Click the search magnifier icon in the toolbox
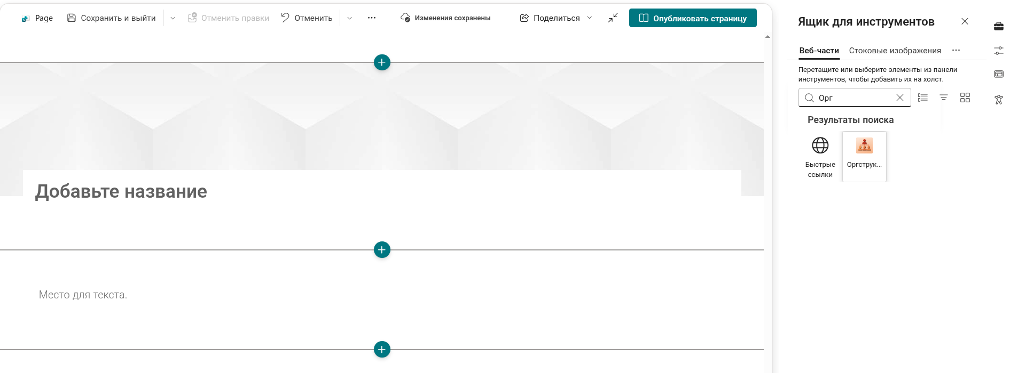 click(810, 98)
